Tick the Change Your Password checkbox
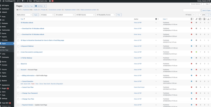The width and height of the screenshot is (211, 107). coord(18,93)
